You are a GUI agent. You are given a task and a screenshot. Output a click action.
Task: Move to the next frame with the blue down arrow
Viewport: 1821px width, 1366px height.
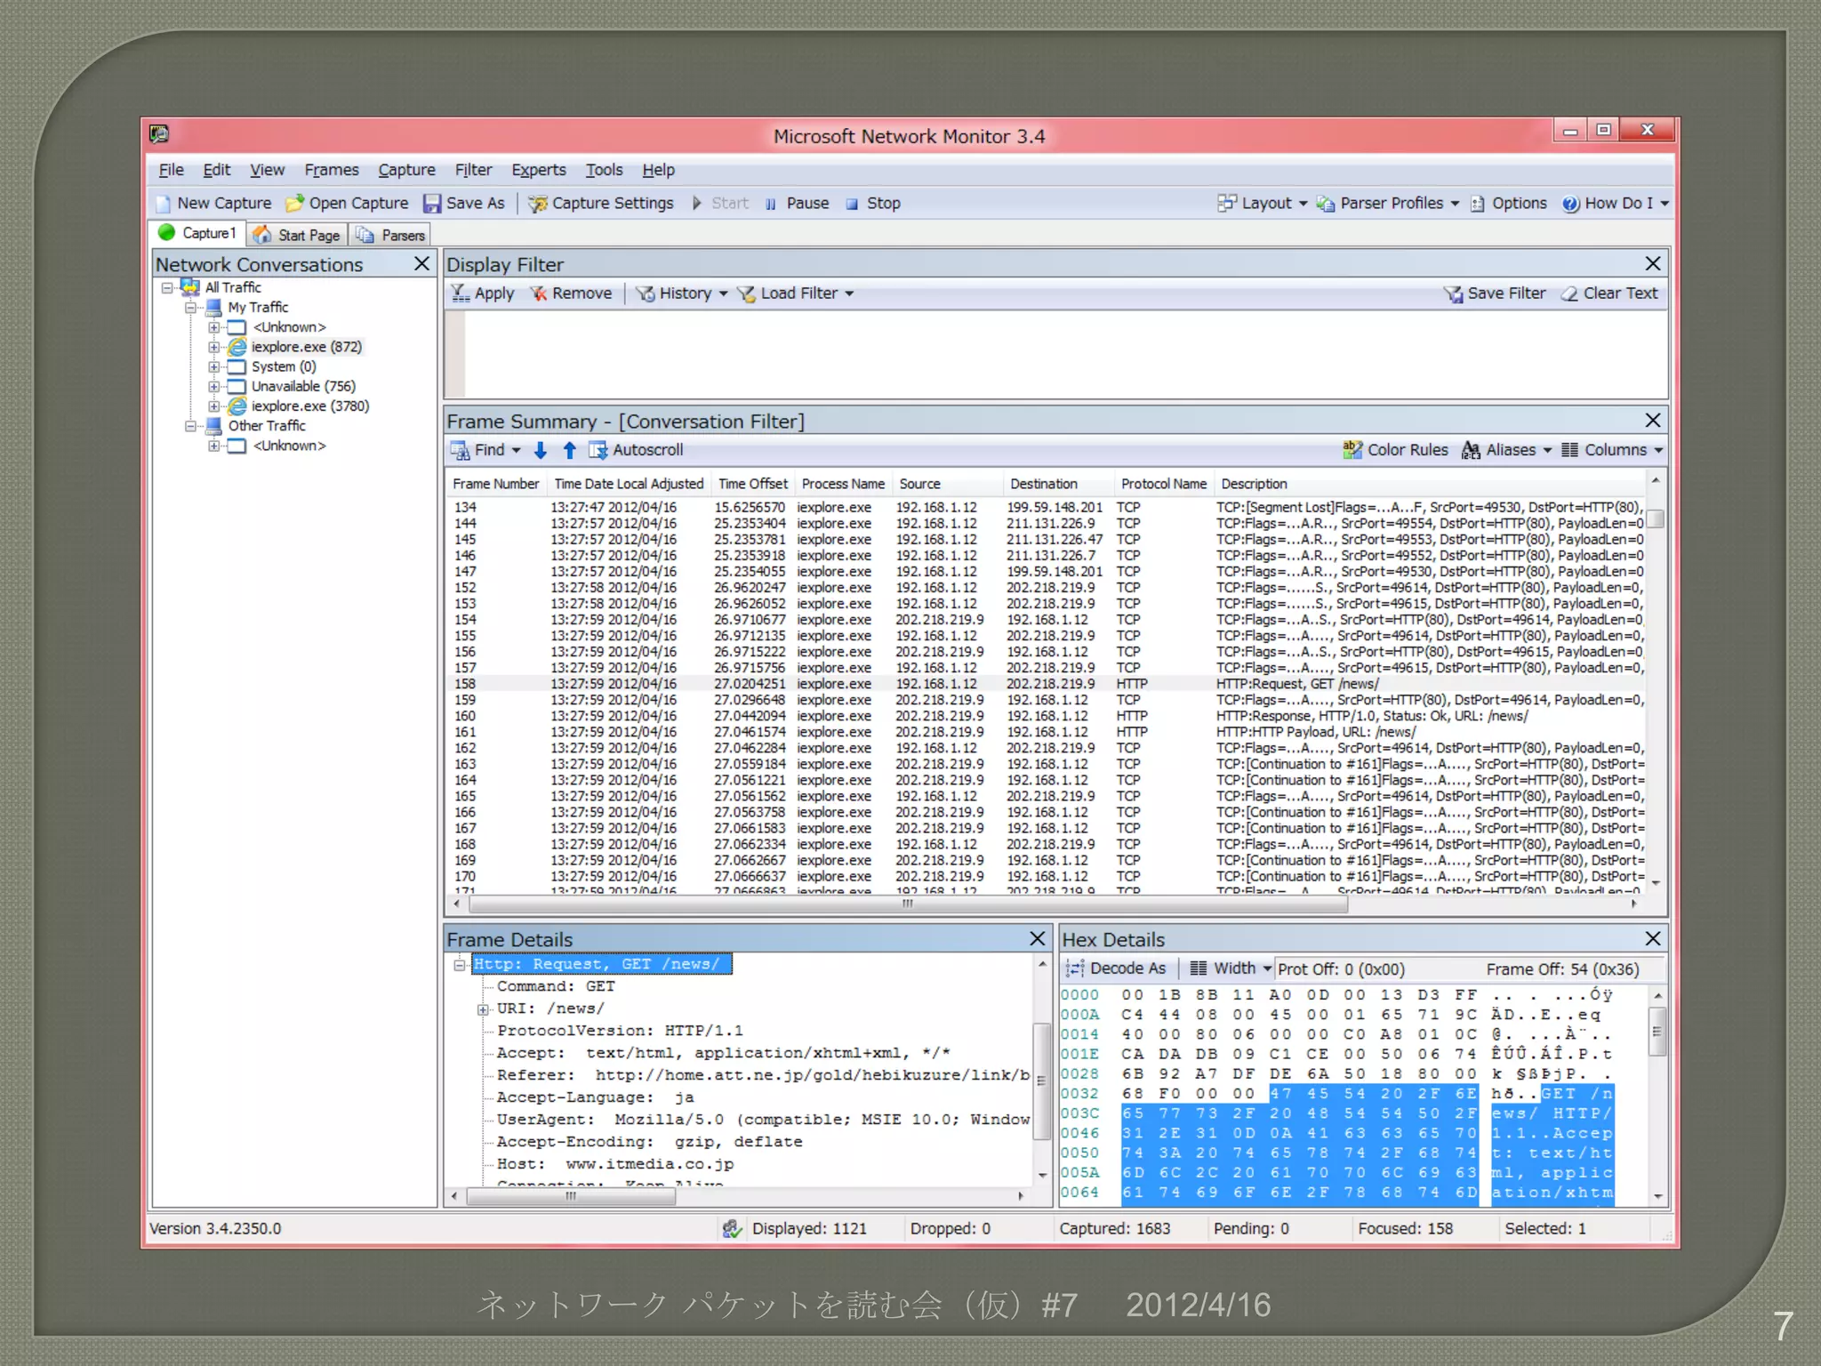540,451
